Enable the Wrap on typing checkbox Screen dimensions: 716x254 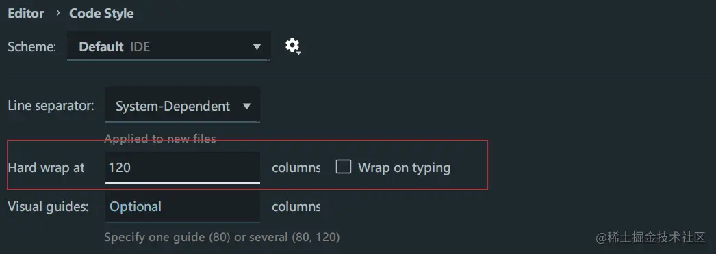click(344, 167)
